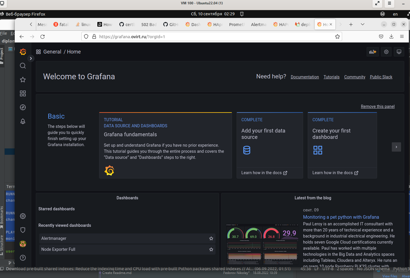Open the en keyboard layout indicator
The height and width of the screenshot is (278, 410).
(395, 14)
